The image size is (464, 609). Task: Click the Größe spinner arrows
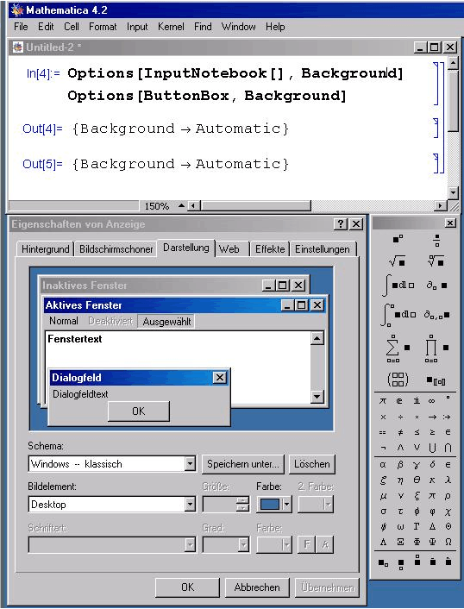[x=242, y=504]
